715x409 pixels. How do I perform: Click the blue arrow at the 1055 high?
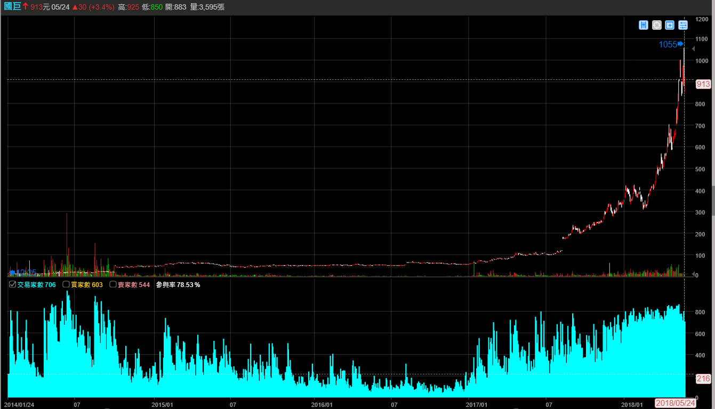680,44
